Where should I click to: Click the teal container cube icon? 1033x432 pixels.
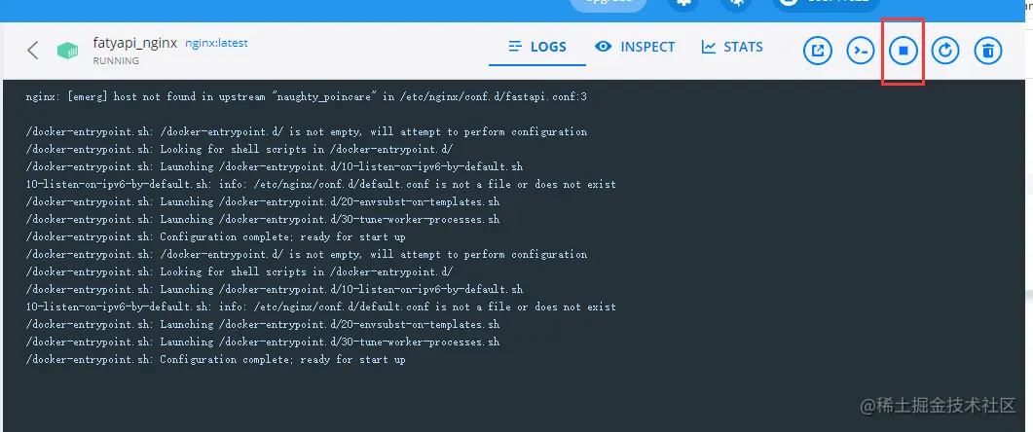click(67, 51)
